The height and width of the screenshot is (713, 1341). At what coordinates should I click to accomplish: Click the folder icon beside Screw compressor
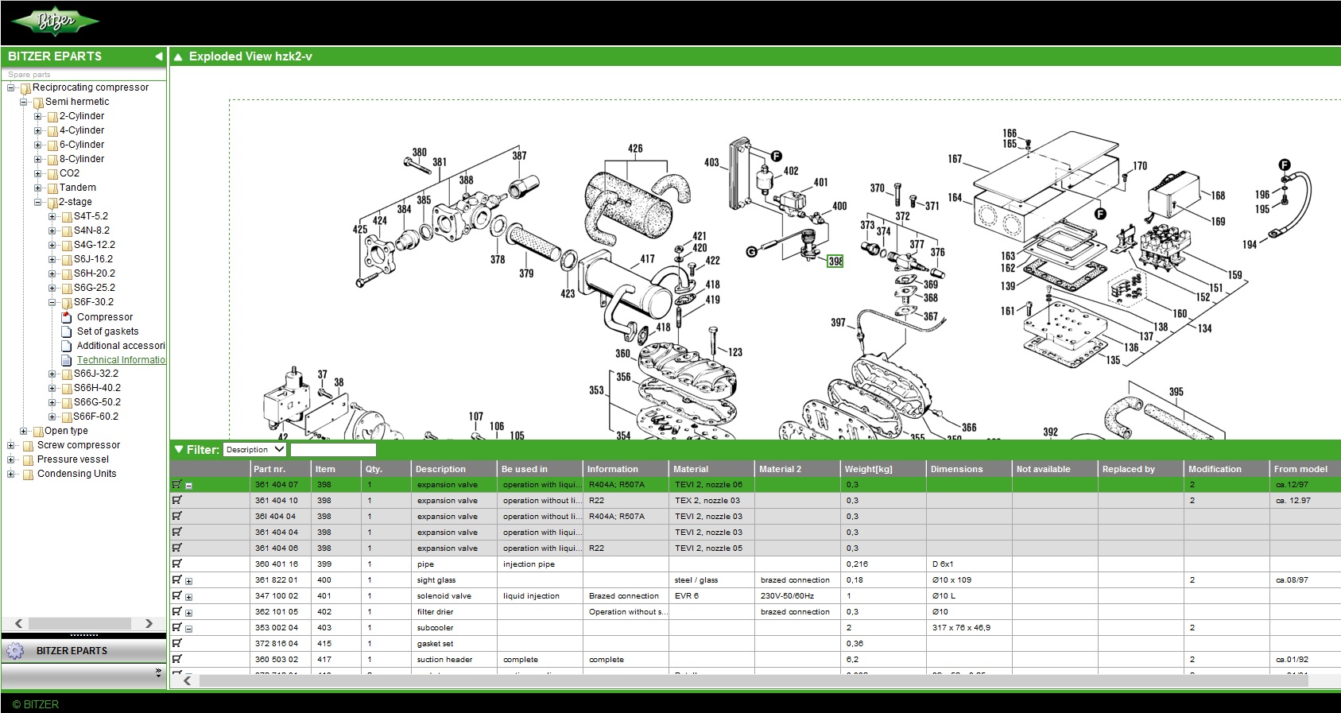point(28,446)
